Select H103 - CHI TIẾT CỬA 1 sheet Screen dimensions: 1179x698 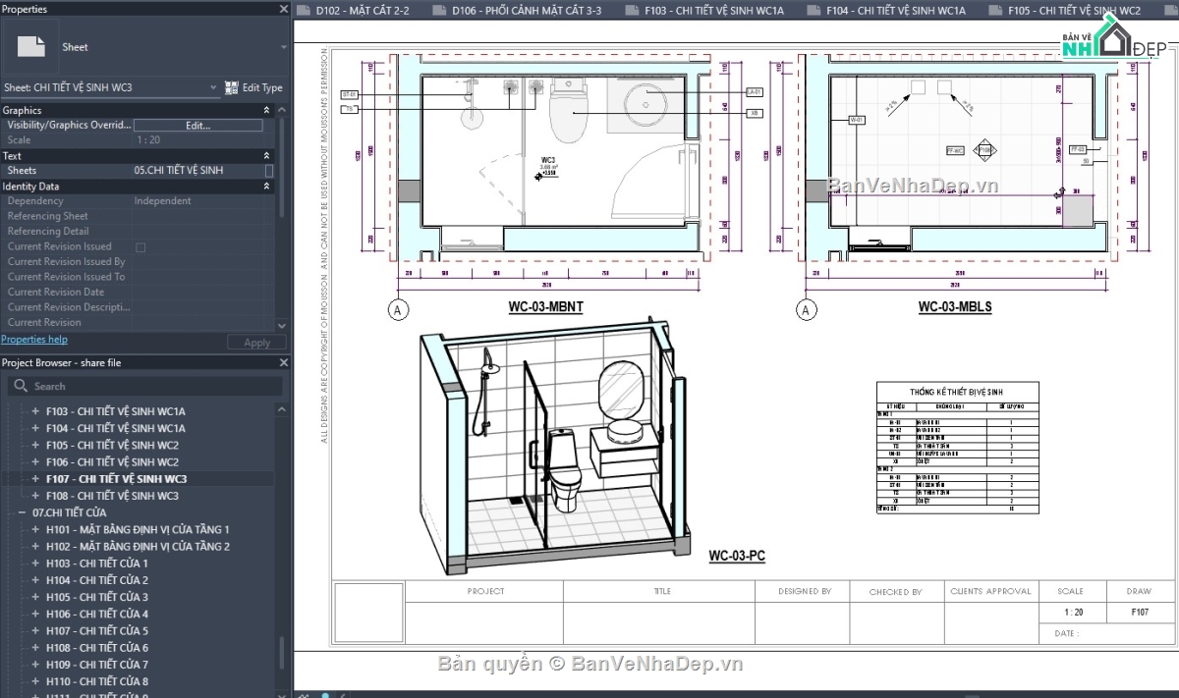(x=96, y=564)
